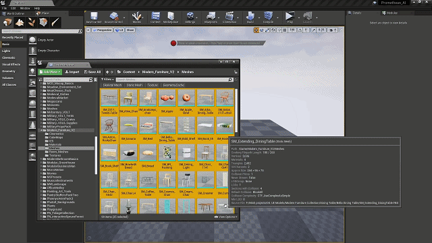Open the Marketplace from the toolbar
The height and width of the screenshot is (243, 432).
click(171, 18)
